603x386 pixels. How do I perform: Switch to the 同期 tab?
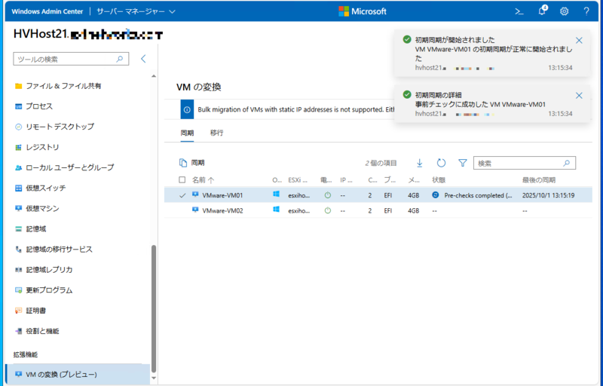pyautogui.click(x=187, y=133)
